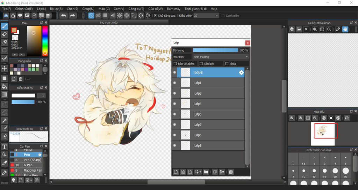Enable the concentric circle snap guide
358x190 pixels.
(x=127, y=15)
